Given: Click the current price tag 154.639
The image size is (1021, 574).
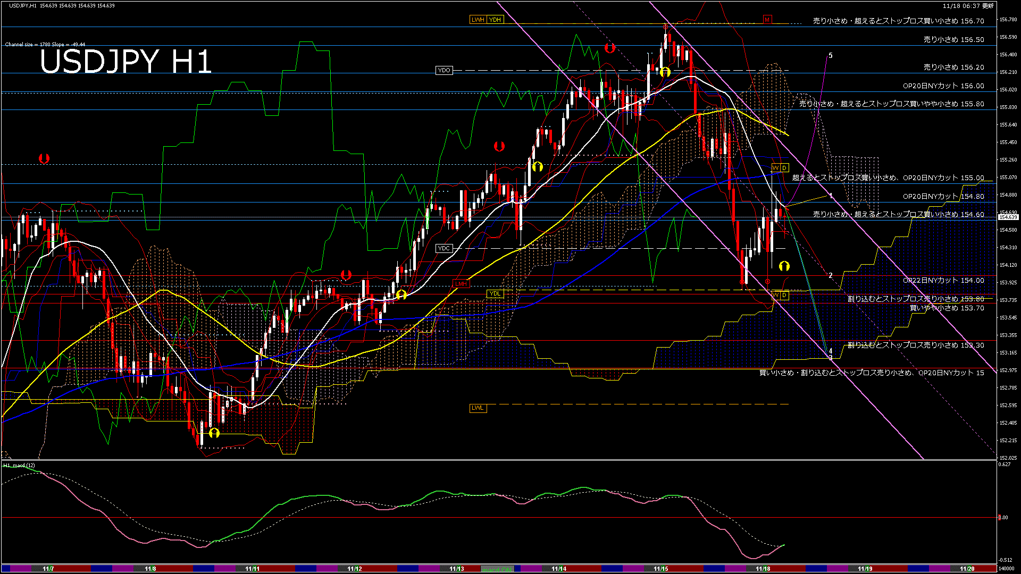Looking at the screenshot, I should point(1008,217).
